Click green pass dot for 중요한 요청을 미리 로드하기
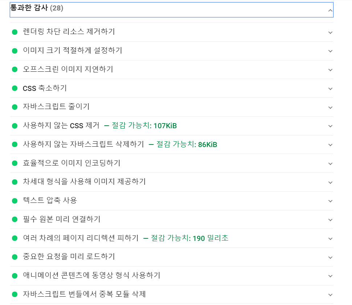The image size is (352, 305). pos(15,257)
